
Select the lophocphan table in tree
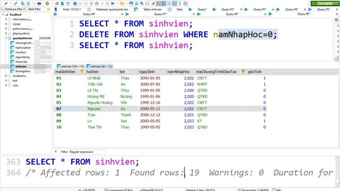(x=23, y=48)
